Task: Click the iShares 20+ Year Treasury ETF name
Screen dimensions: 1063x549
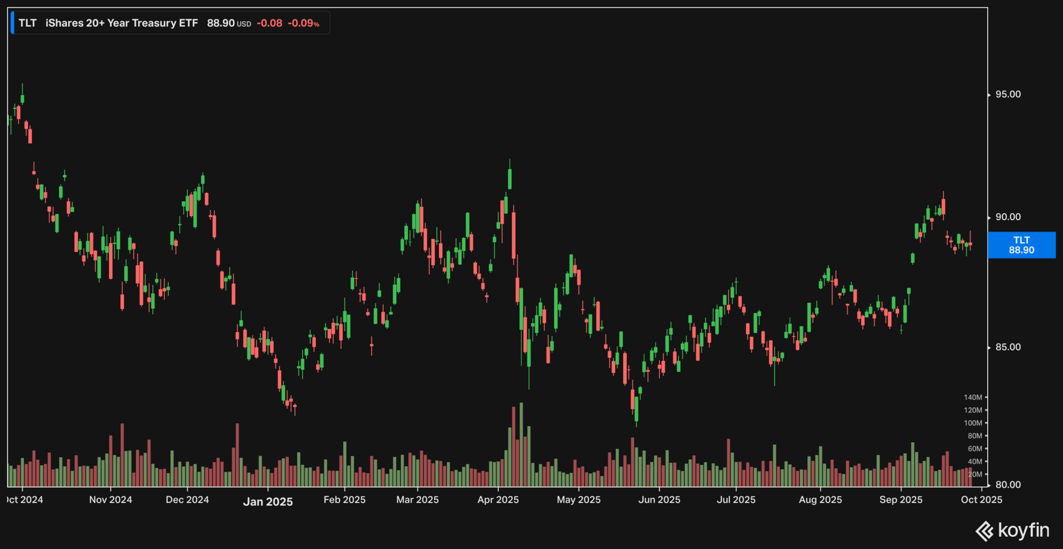Action: [x=122, y=23]
